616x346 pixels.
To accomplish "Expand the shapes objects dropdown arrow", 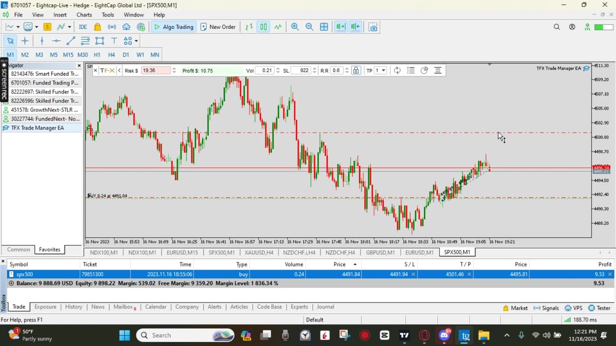I will point(136,41).
